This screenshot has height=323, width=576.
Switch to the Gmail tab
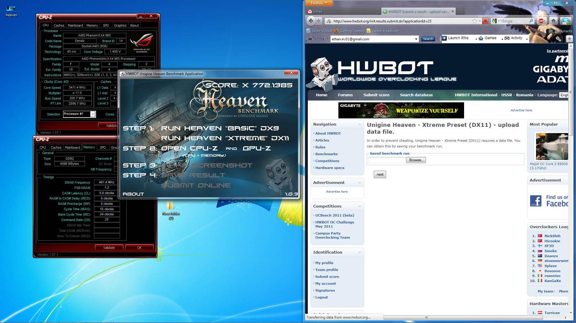[342, 11]
